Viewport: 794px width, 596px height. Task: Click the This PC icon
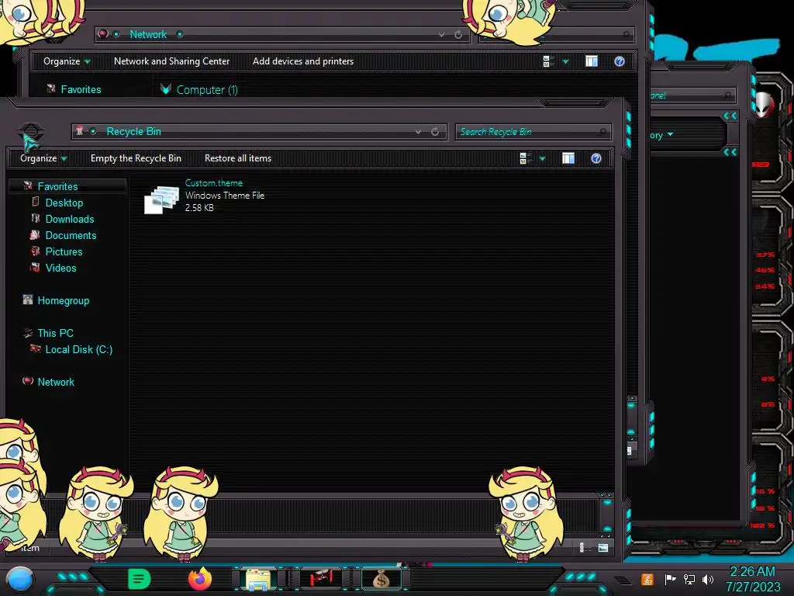(28, 332)
